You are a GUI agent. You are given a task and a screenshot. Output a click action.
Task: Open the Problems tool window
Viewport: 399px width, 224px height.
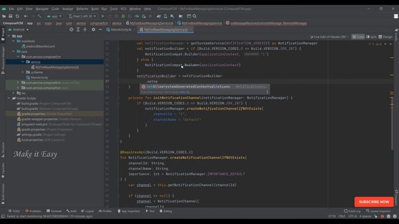(33, 211)
